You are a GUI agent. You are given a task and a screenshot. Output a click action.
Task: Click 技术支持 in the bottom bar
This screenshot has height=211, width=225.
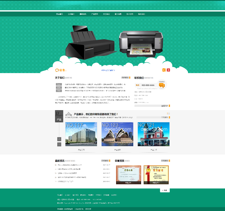tap(88, 209)
